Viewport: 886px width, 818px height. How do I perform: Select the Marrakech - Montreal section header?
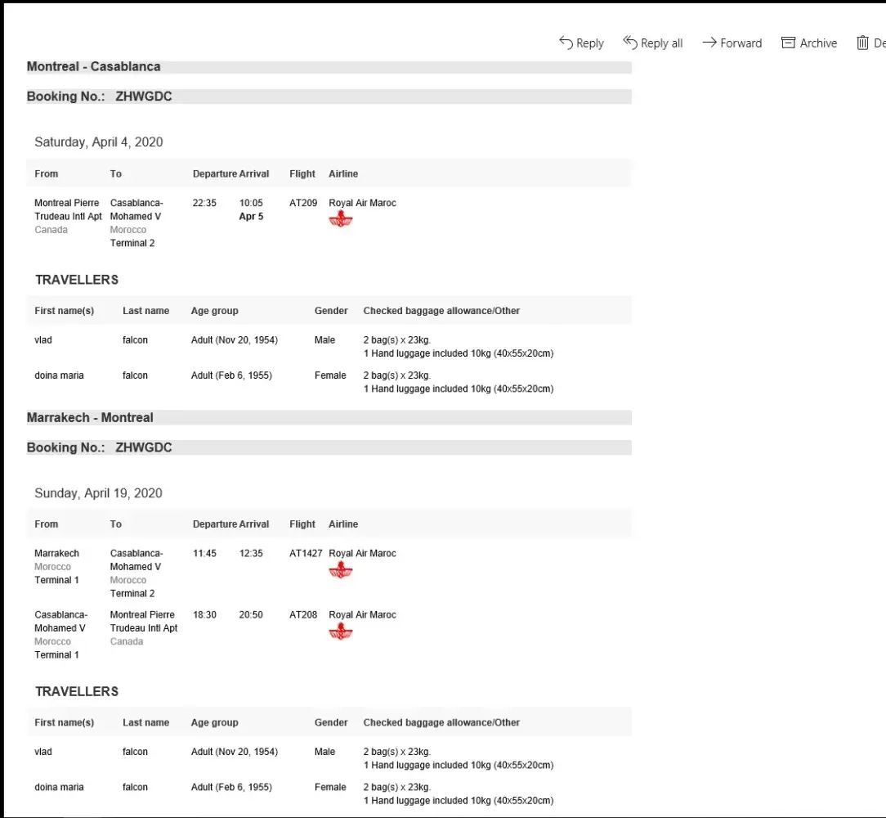pyautogui.click(x=90, y=417)
